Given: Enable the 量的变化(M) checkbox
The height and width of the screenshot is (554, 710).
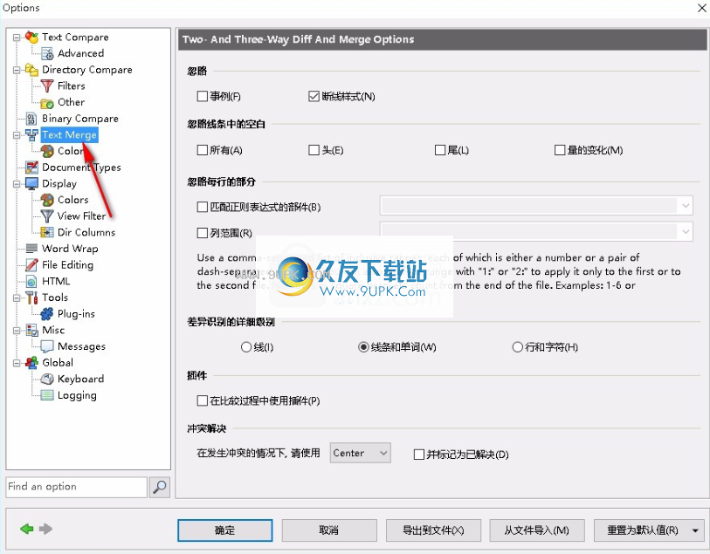Looking at the screenshot, I should click(x=560, y=150).
